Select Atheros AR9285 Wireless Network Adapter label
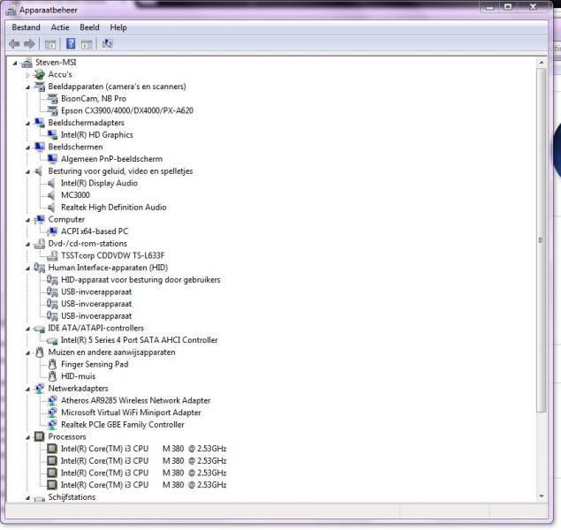 [135, 400]
